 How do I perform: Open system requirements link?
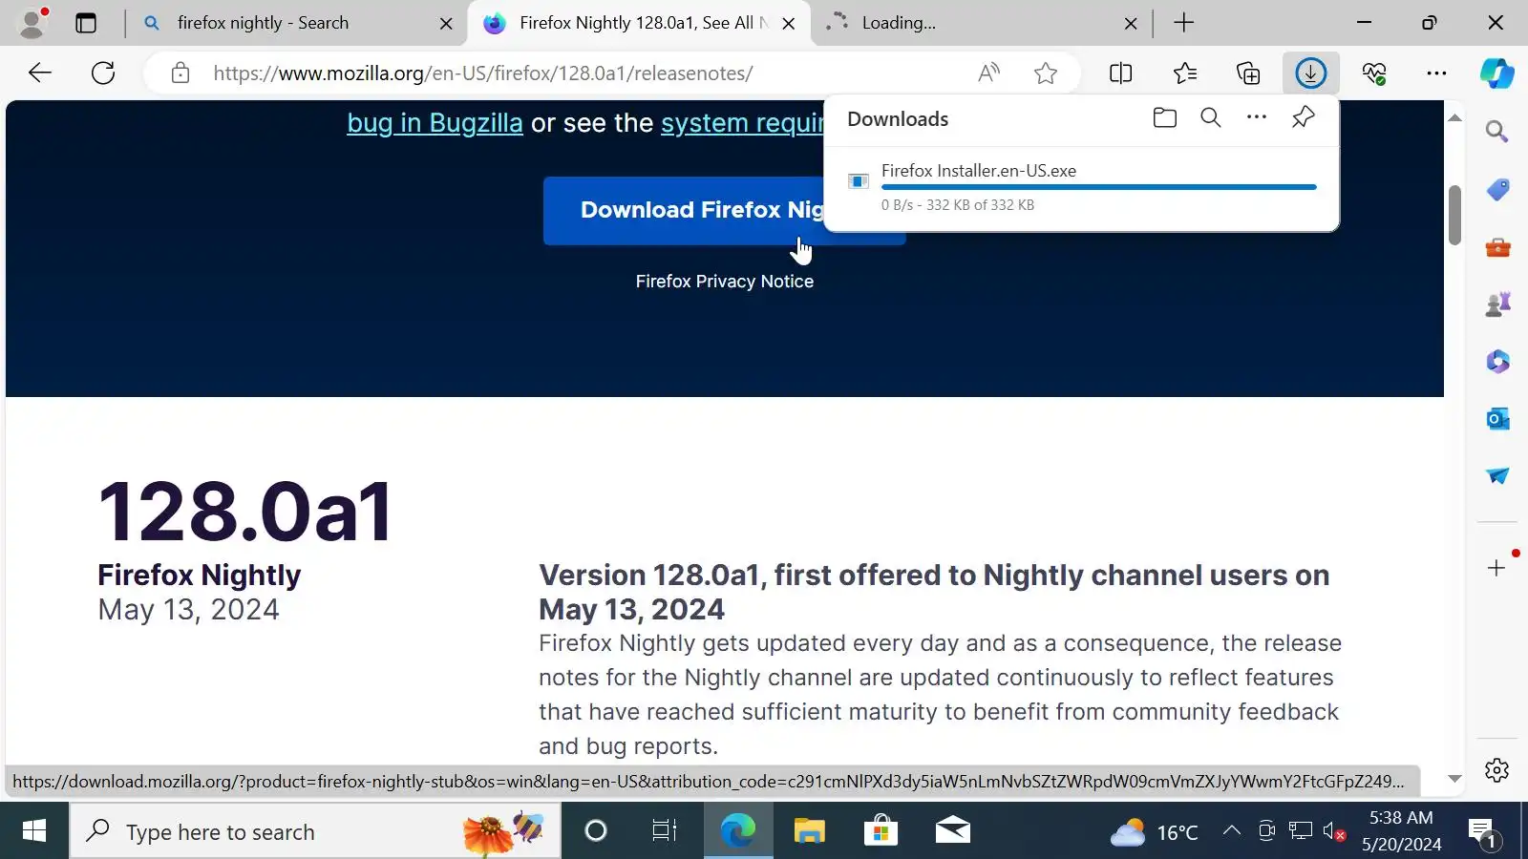pos(742,123)
